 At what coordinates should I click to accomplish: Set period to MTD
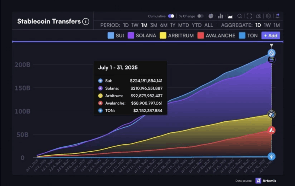(184, 25)
